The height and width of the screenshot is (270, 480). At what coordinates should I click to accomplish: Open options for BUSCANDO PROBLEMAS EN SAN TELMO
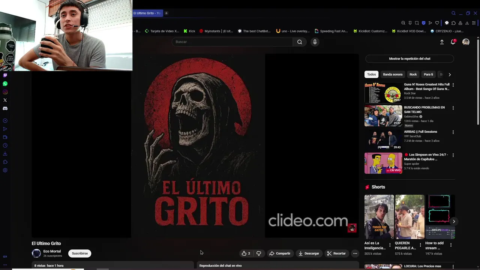pyautogui.click(x=453, y=108)
